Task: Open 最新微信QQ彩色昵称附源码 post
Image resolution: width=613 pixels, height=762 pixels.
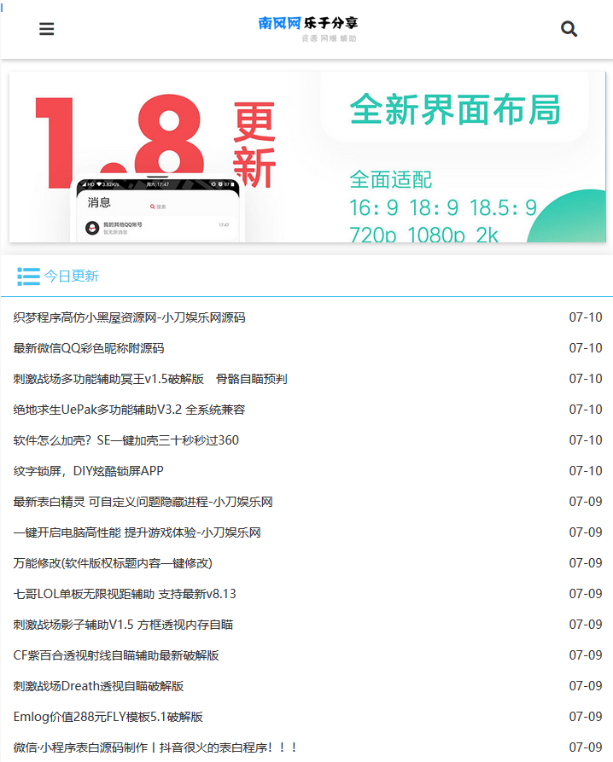Action: tap(89, 348)
